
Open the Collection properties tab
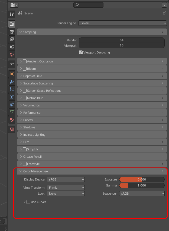point(12,64)
